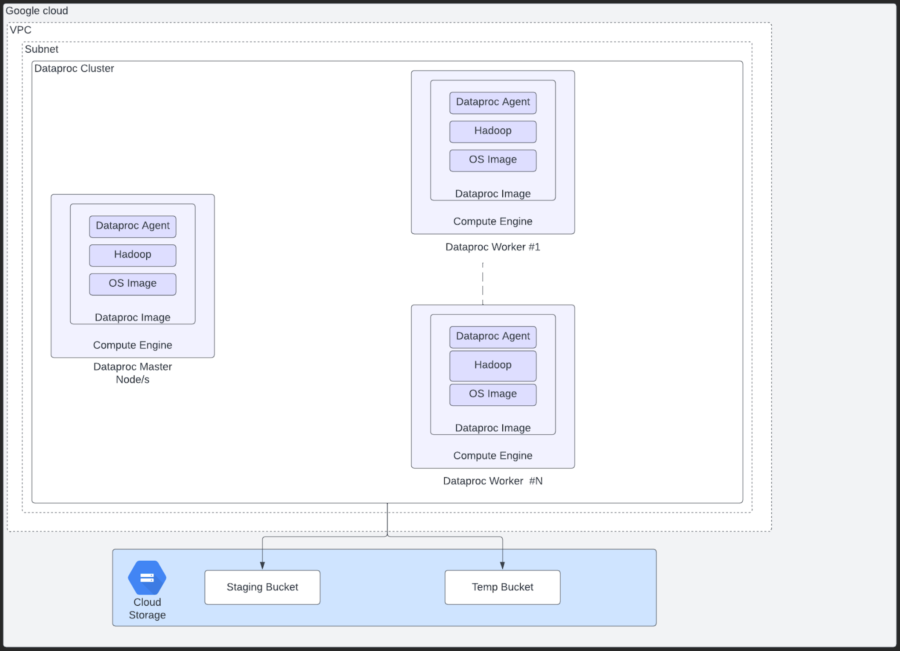Click Hadoop box in Worker #N
This screenshot has height=651, width=900.
pos(493,366)
